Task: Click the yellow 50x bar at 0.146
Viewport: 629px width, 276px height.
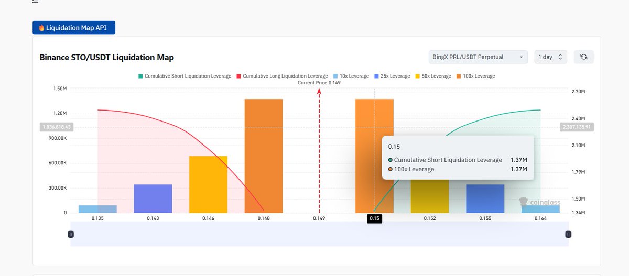Action: click(208, 184)
